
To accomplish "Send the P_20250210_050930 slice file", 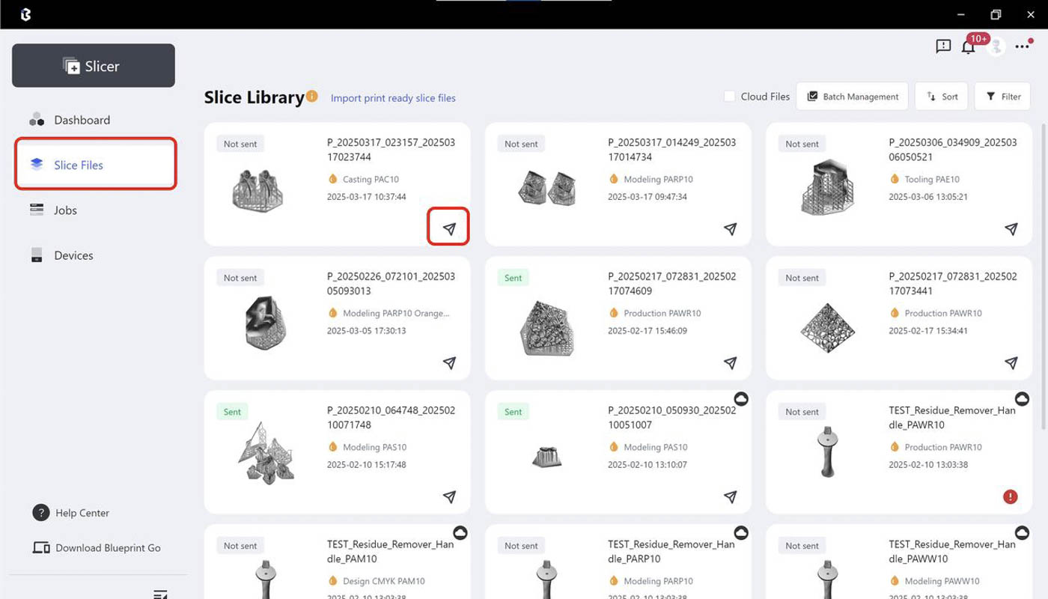I will pos(731,497).
